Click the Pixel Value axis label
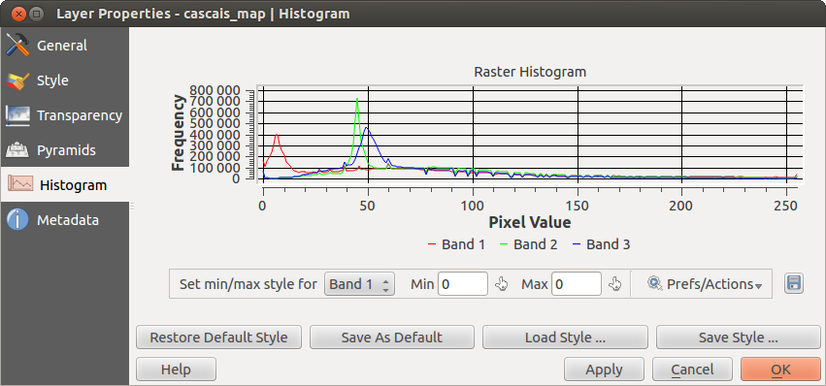This screenshot has width=826, height=386. [x=529, y=222]
